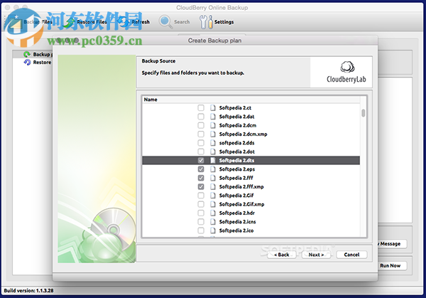The height and width of the screenshot is (298, 426).
Task: Click the file list vertical scrollbar thumb
Action: pyautogui.click(x=364, y=112)
